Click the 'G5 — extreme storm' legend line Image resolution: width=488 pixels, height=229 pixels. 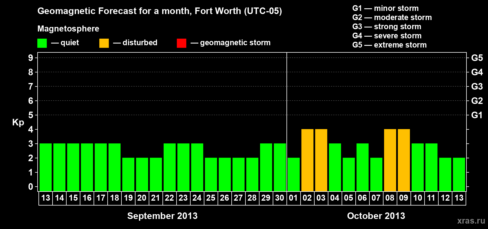pos(389,45)
